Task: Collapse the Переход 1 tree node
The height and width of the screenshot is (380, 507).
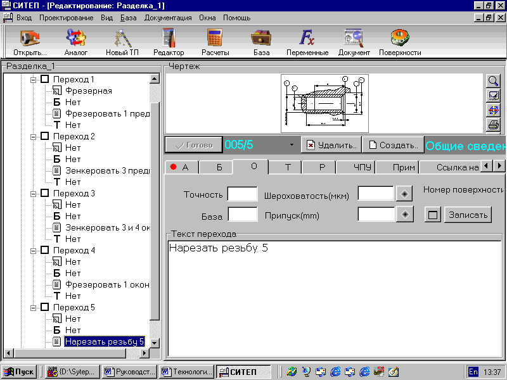Action: click(x=33, y=80)
